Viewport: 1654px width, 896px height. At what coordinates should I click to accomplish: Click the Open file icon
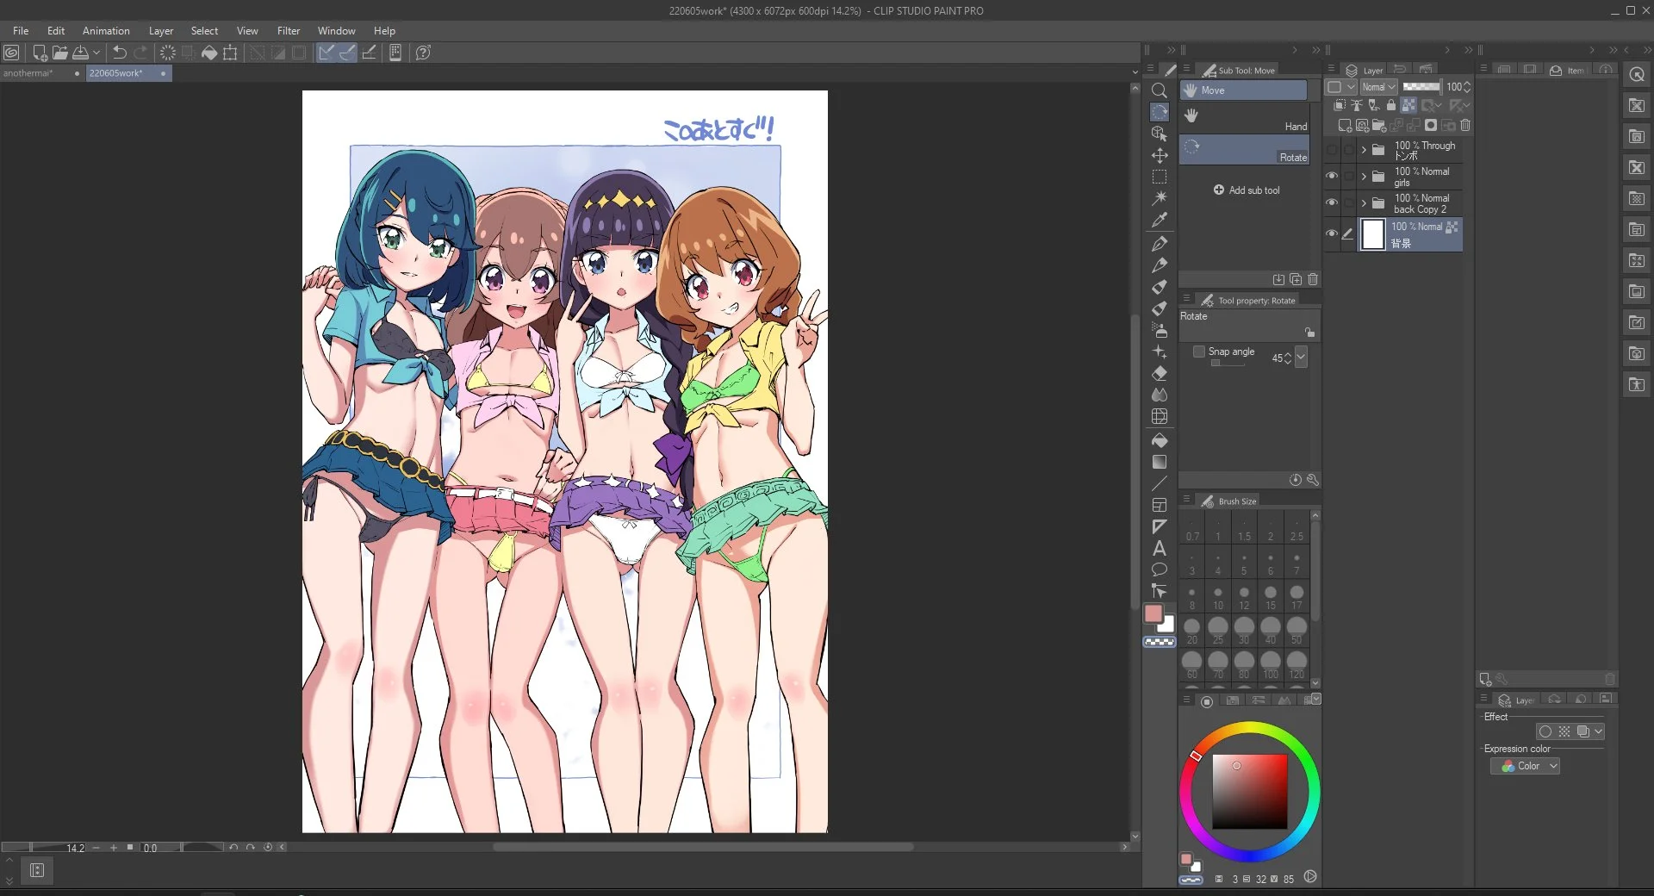coord(59,53)
